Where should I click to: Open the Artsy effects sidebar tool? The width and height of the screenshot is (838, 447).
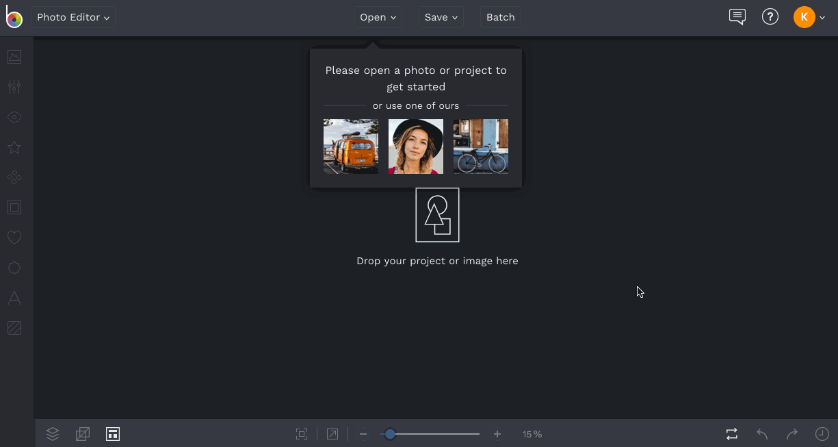[14, 177]
